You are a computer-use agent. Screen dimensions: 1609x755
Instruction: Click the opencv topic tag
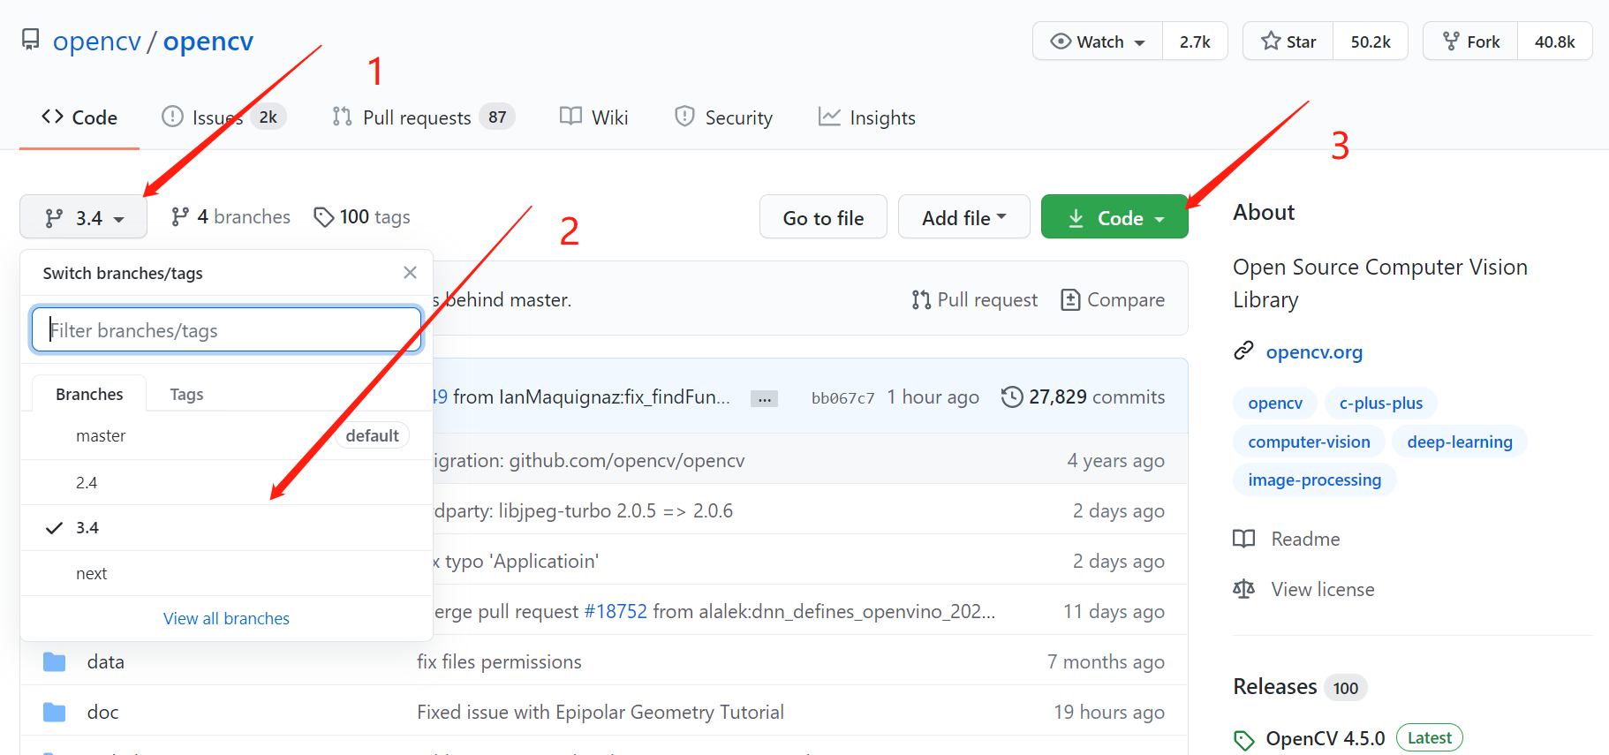point(1275,404)
